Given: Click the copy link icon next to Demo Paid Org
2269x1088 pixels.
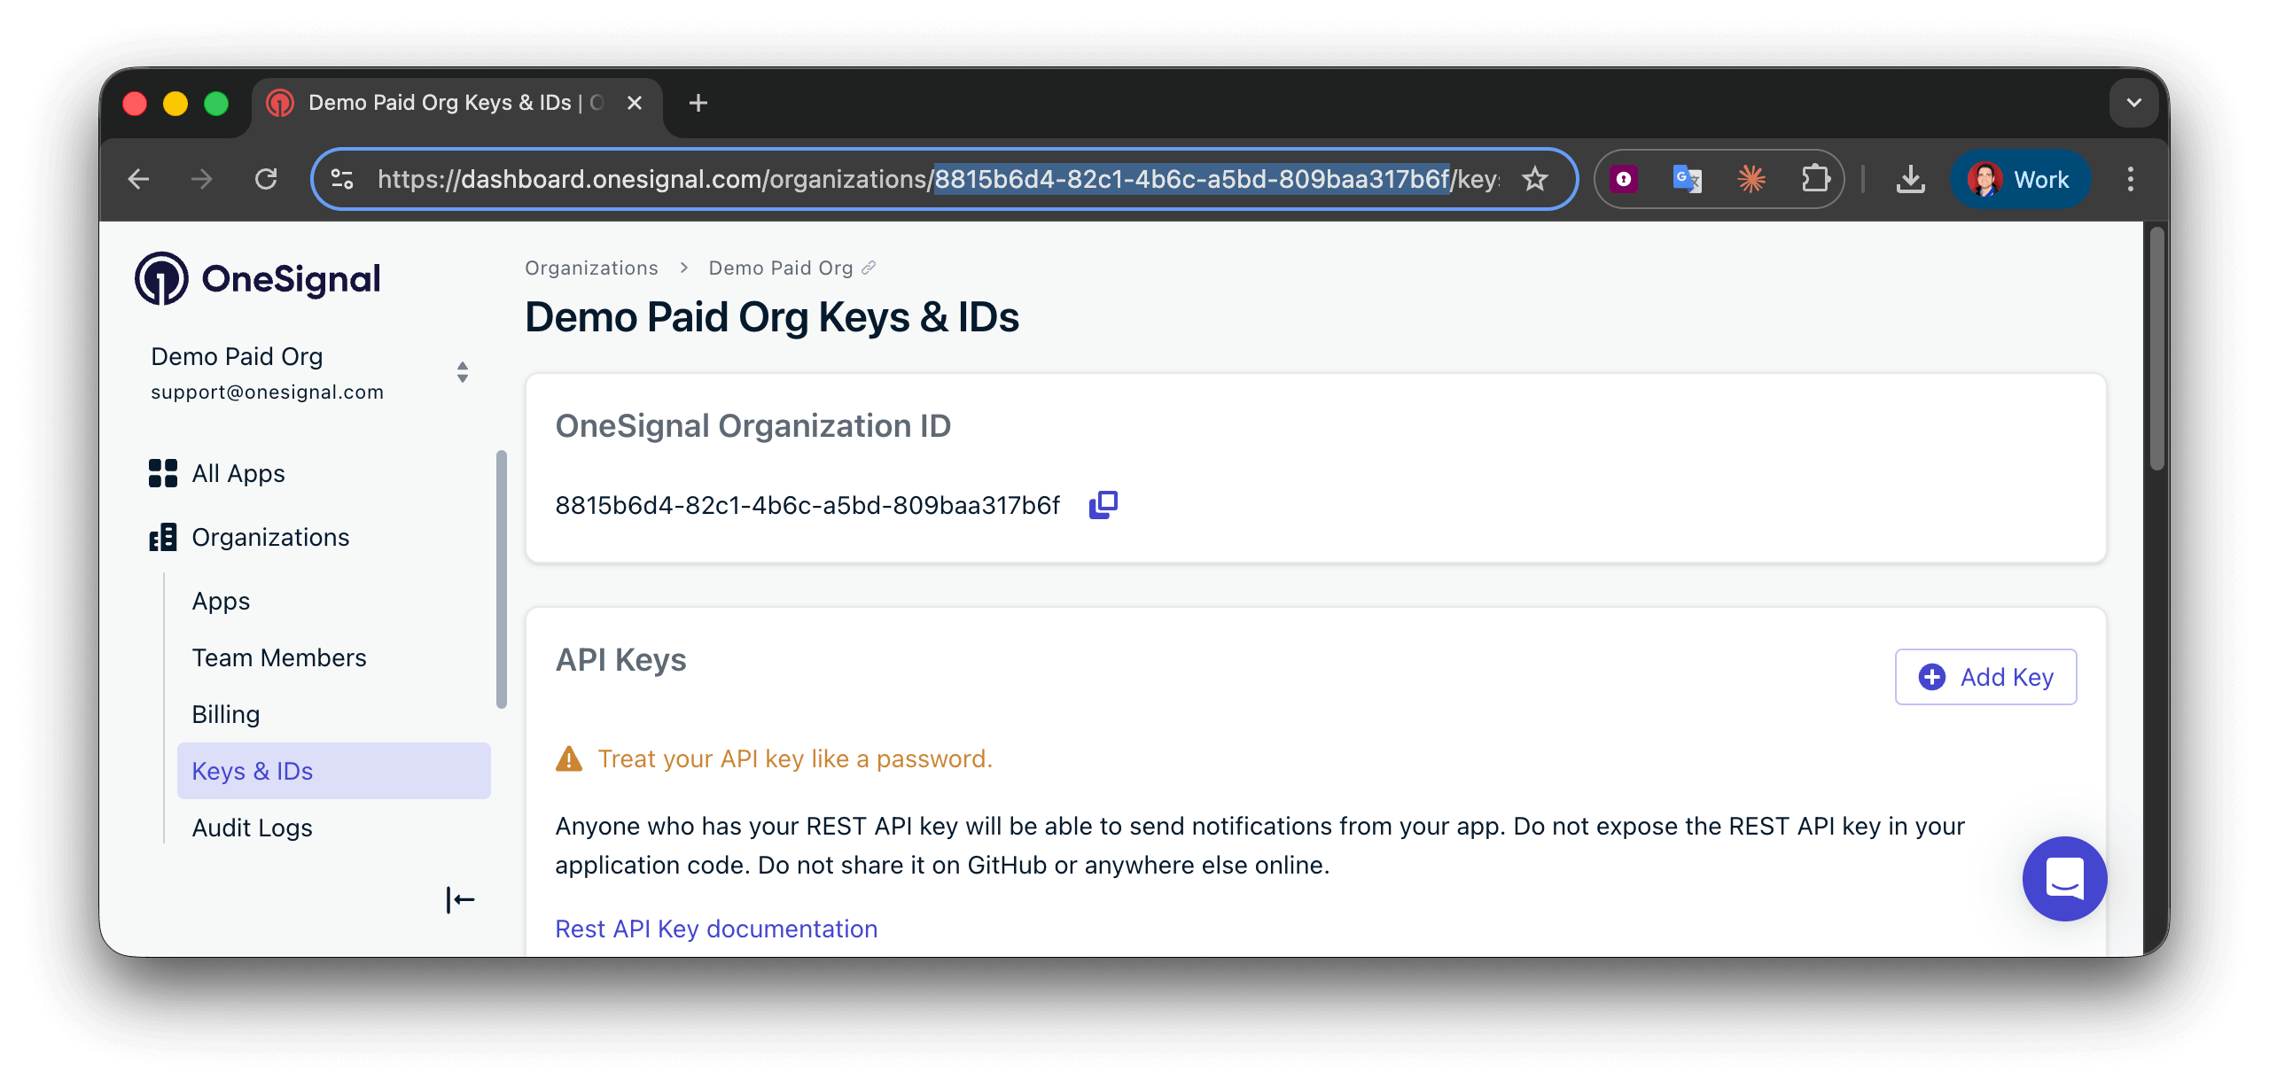Looking at the screenshot, I should pyautogui.click(x=868, y=267).
